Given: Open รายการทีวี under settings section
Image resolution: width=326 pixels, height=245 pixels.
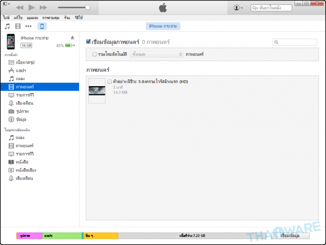Looking at the screenshot, I should point(40,95).
